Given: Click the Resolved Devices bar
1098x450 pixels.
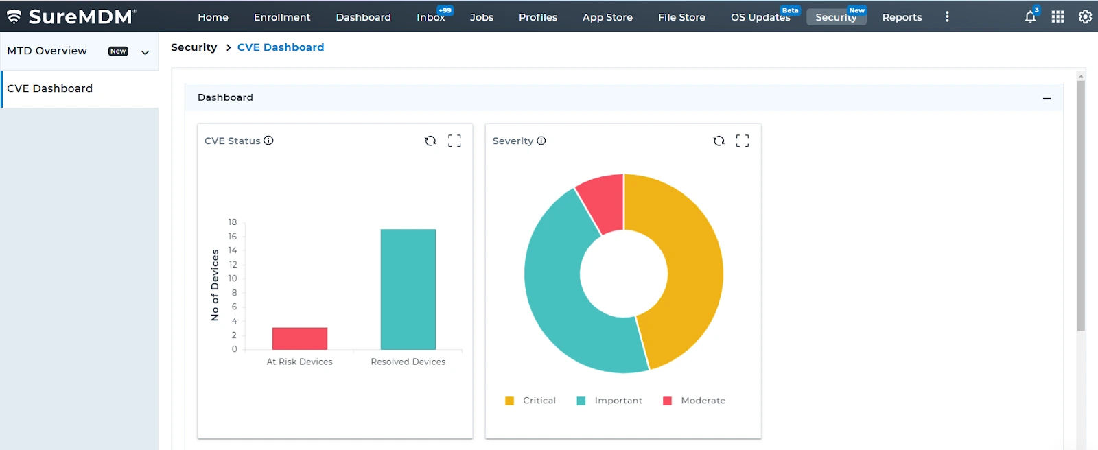Looking at the screenshot, I should click(x=408, y=289).
